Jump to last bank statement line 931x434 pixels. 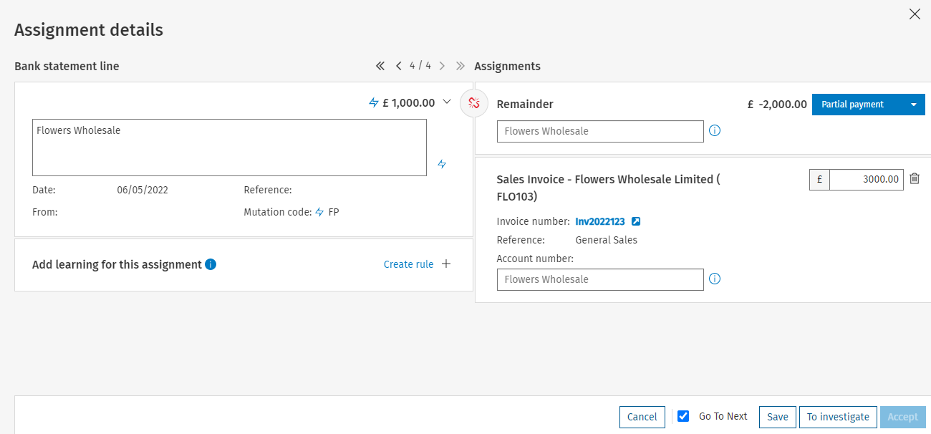pos(460,66)
